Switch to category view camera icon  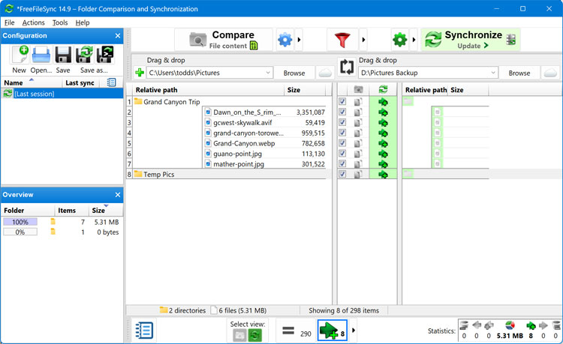click(x=239, y=336)
